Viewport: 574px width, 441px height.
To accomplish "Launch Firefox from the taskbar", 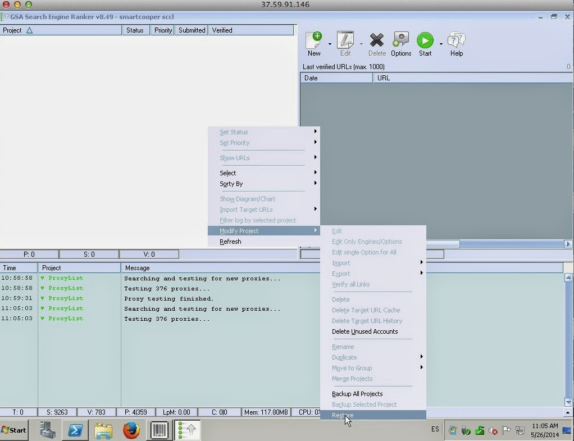I will pos(131,430).
